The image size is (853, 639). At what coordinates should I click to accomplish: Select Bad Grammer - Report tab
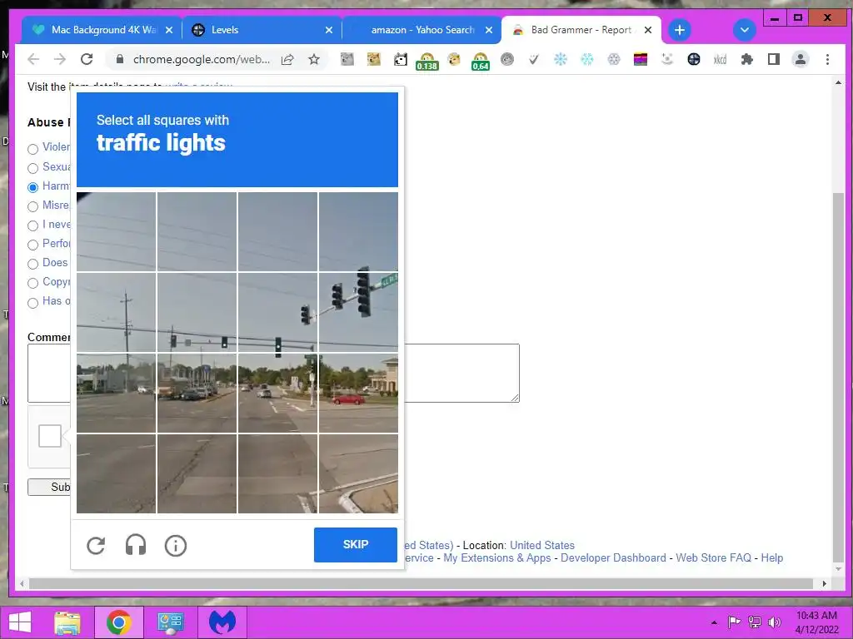click(x=580, y=30)
